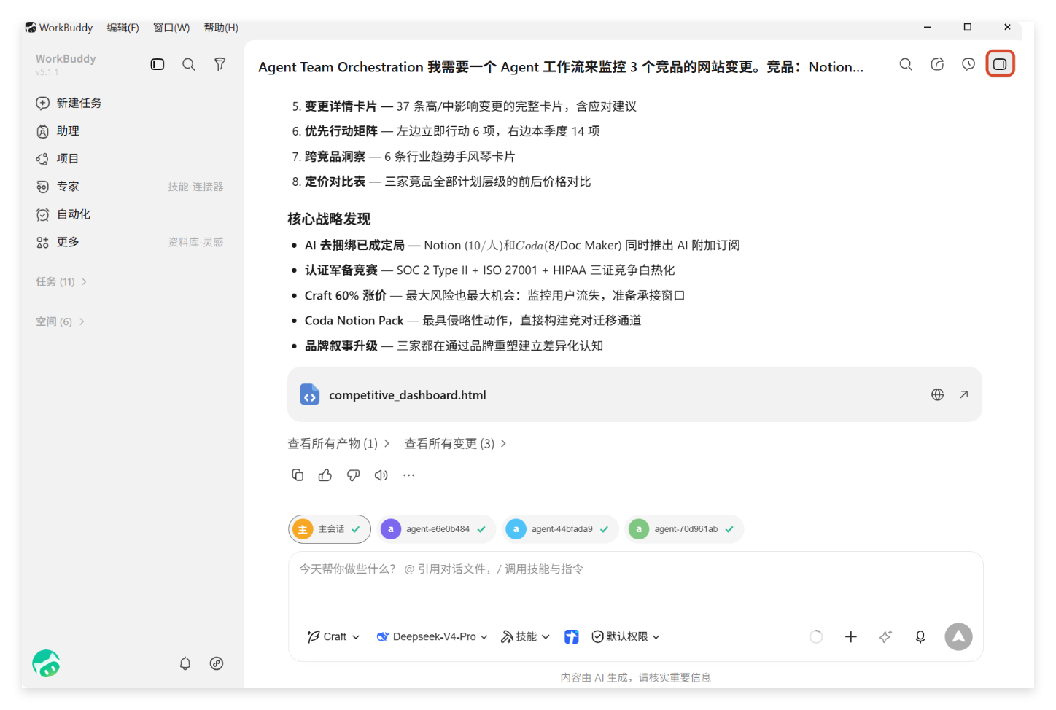1056x710 pixels.
Task: Click the context usage ring indicator
Action: [816, 637]
